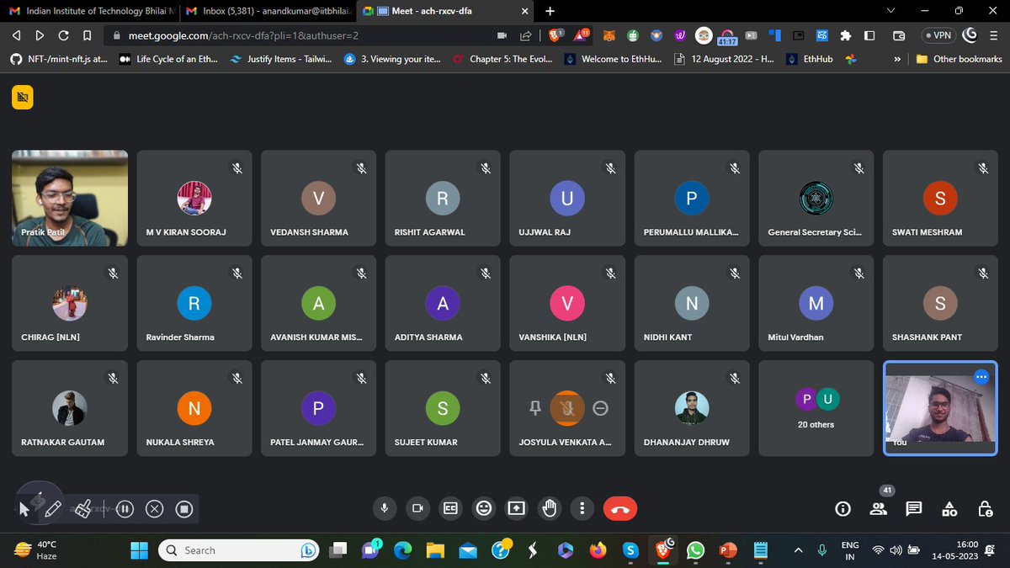This screenshot has width=1010, height=568.
Task: Open the emoji reactions panel
Action: (x=483, y=508)
